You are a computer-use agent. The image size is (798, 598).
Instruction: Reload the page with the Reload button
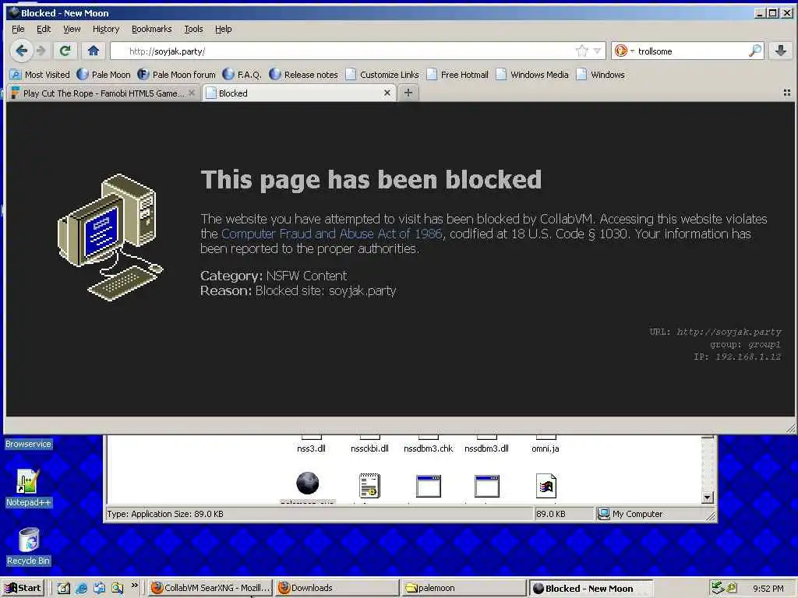pos(65,51)
